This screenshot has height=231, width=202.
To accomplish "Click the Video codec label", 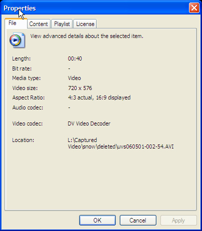I will [x=28, y=123].
